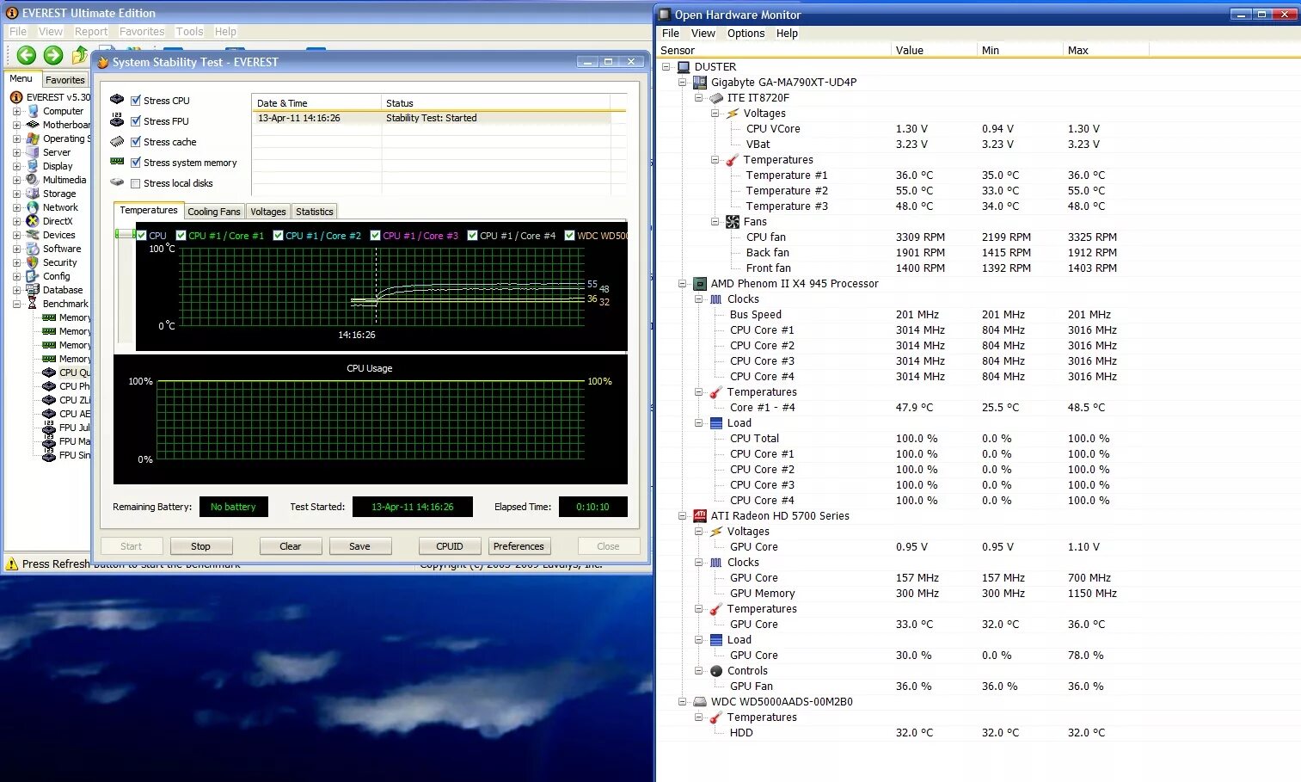Click the Max column header in Hardware Monitor
This screenshot has height=782, width=1301.
pyautogui.click(x=1106, y=50)
